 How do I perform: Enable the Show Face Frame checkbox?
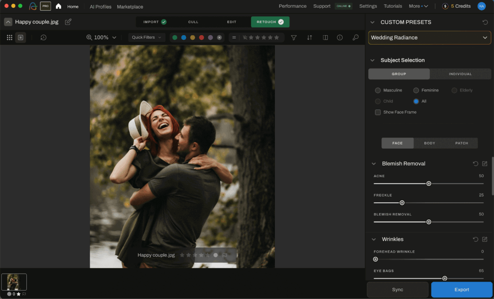(377, 112)
